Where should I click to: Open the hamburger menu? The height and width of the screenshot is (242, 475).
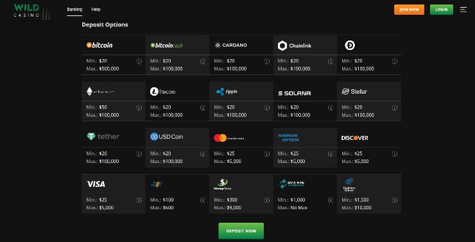(x=463, y=10)
